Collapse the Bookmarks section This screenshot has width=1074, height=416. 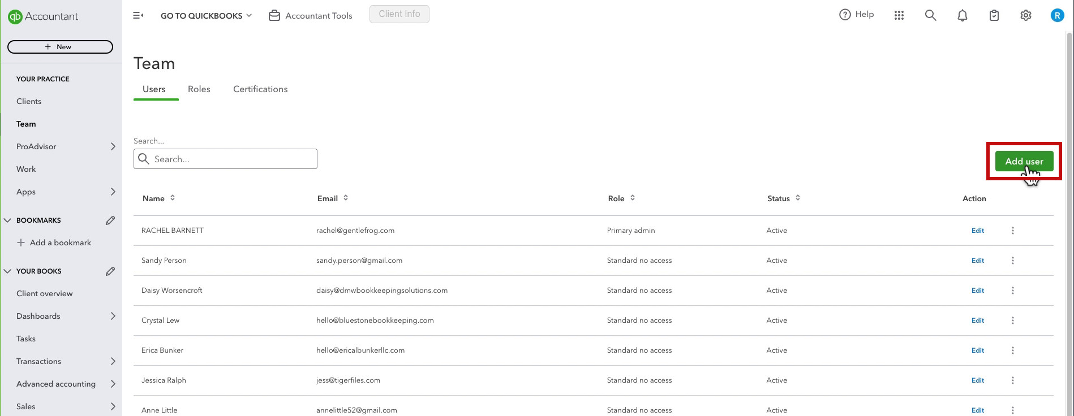pyautogui.click(x=7, y=220)
